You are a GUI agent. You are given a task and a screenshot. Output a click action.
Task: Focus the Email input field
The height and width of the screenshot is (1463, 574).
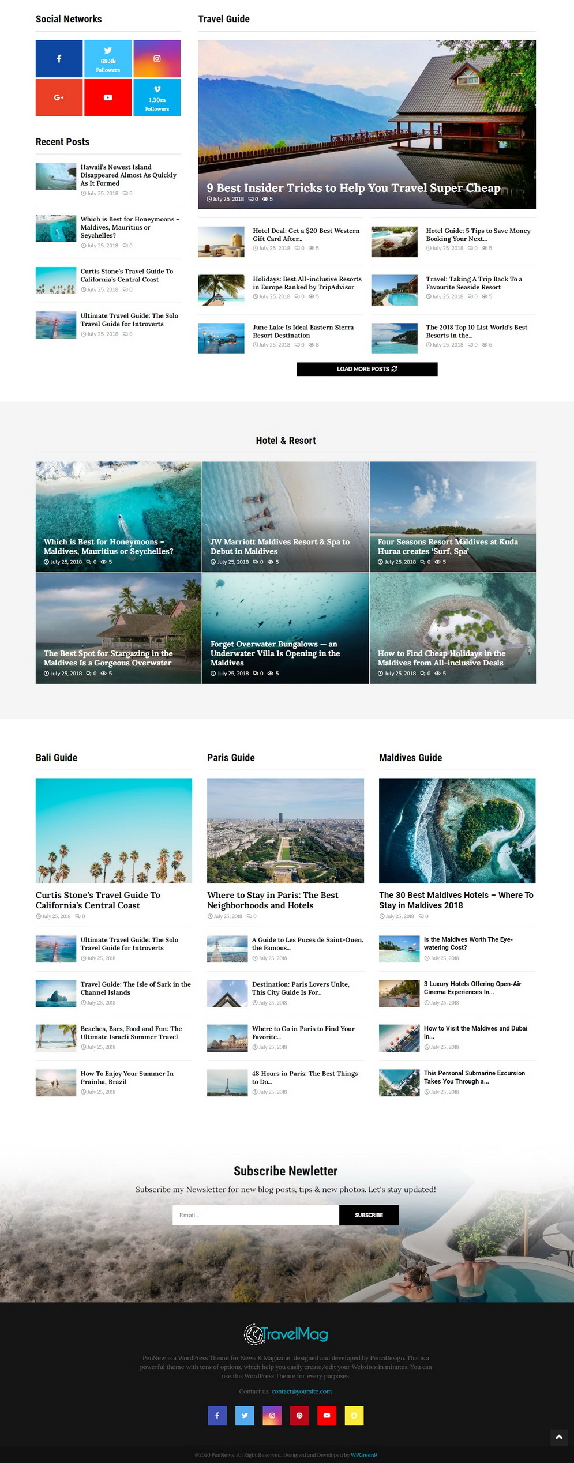[x=256, y=1215]
